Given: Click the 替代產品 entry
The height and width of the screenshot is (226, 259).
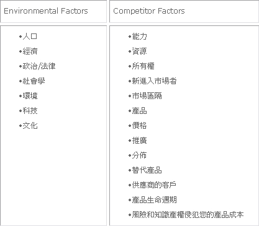Looking at the screenshot, I should (x=147, y=170).
